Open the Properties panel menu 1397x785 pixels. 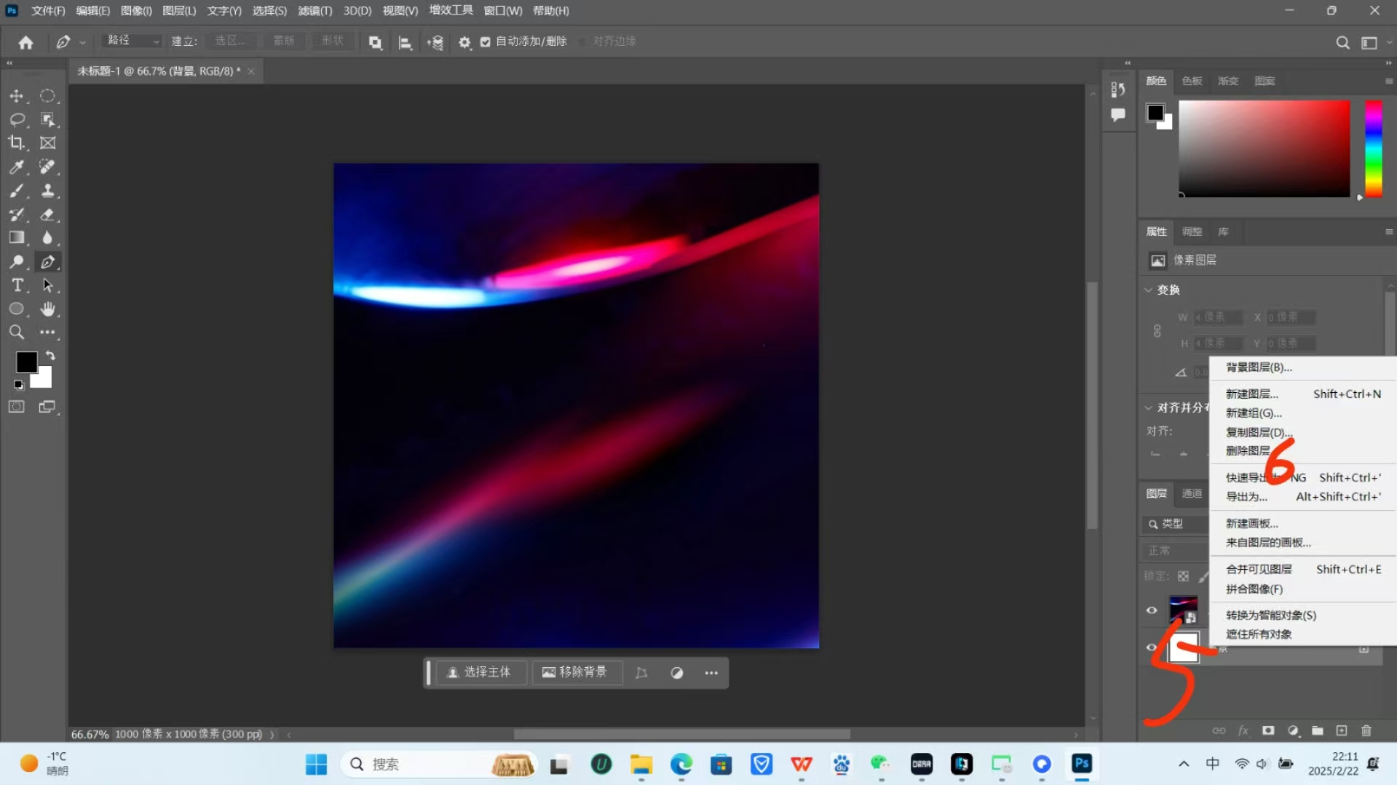(x=1388, y=231)
